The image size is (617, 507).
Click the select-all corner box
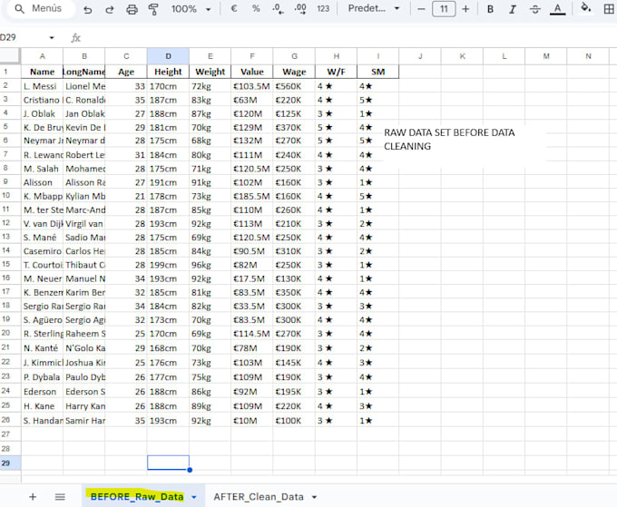pyautogui.click(x=10, y=56)
